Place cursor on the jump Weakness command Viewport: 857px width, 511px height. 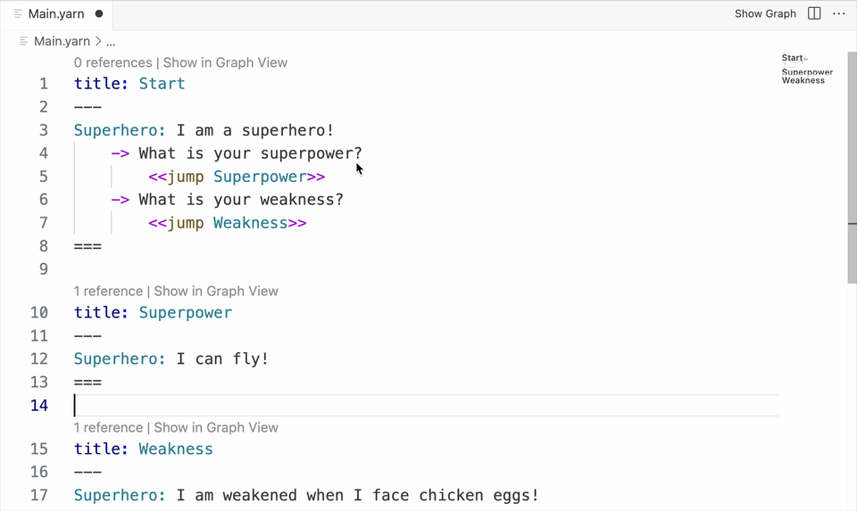click(228, 223)
